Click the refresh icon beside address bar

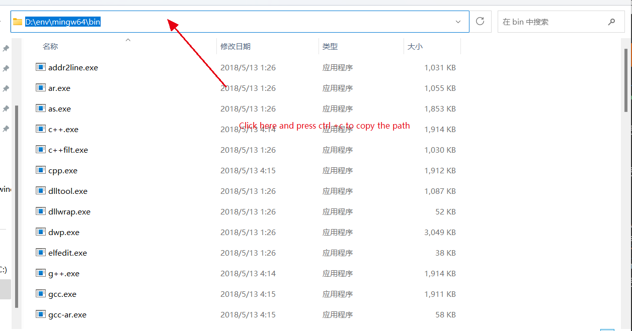pyautogui.click(x=480, y=22)
